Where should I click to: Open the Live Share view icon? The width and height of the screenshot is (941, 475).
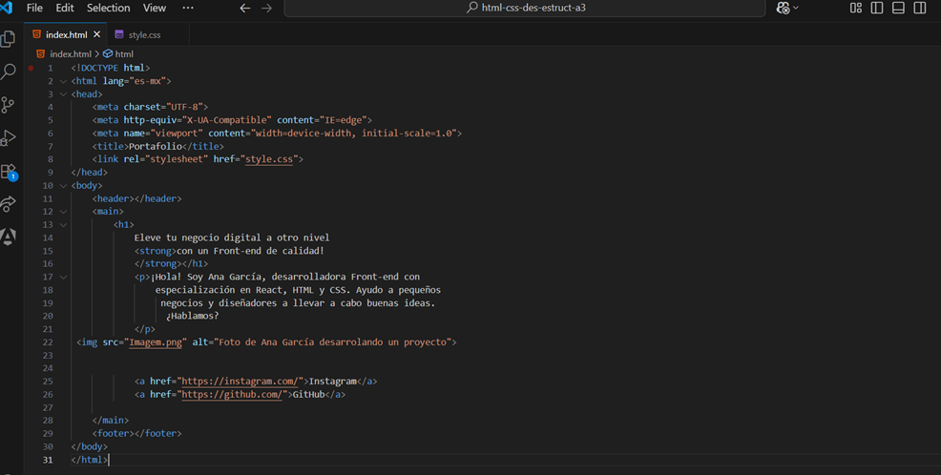click(x=8, y=204)
